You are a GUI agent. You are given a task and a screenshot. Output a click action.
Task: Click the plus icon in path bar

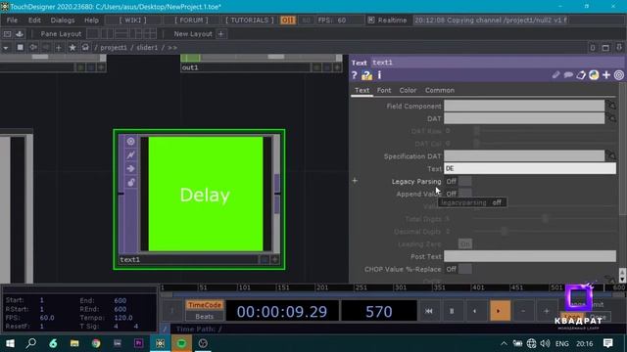point(59,48)
